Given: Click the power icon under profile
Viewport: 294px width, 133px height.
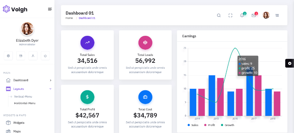Looking at the screenshot, I should [45, 56].
